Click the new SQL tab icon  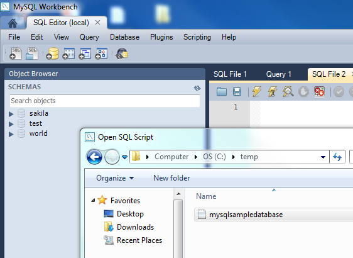[x=16, y=53]
